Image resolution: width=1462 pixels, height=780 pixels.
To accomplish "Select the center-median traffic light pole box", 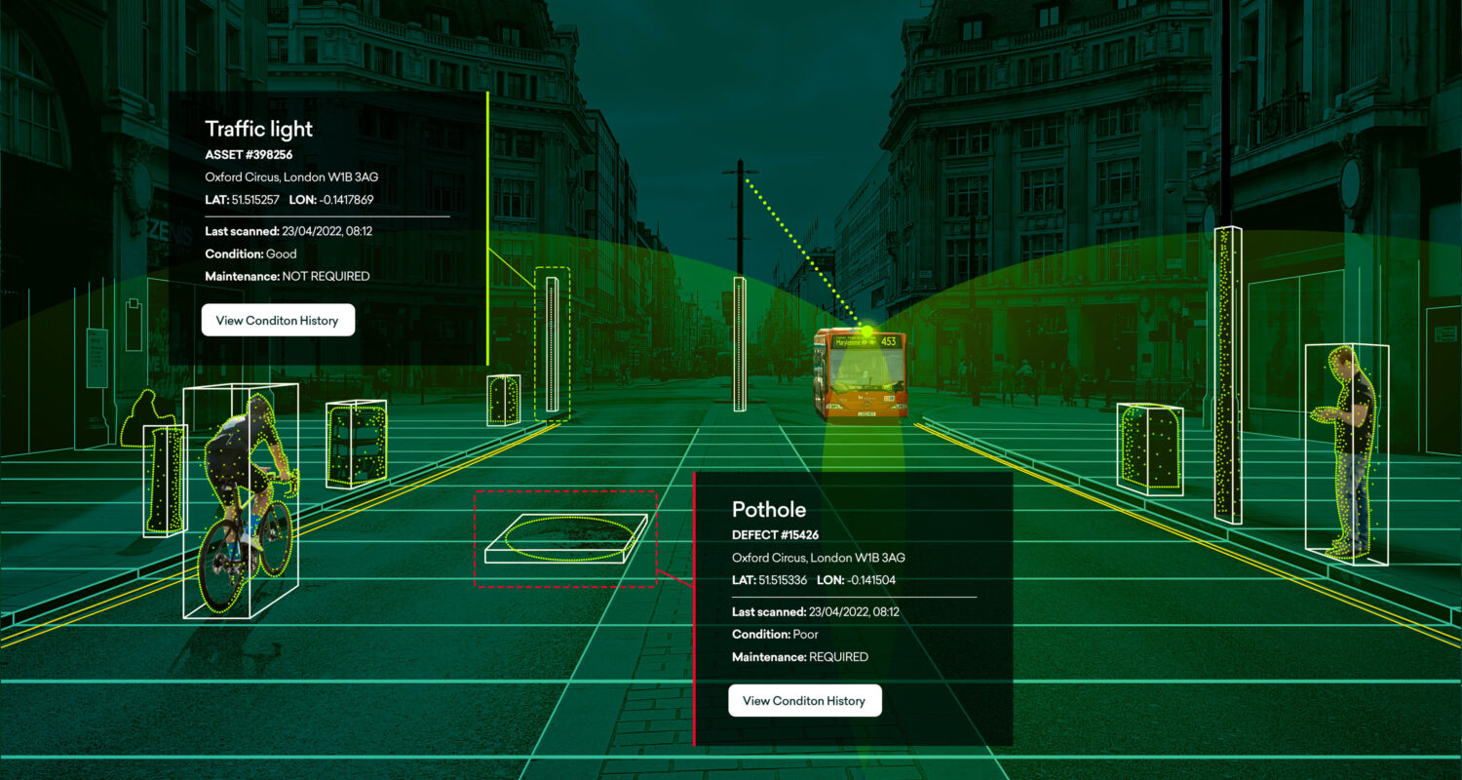I will pyautogui.click(x=740, y=343).
